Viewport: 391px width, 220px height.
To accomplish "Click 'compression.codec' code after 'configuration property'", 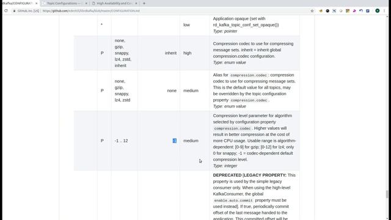I will (249, 100).
